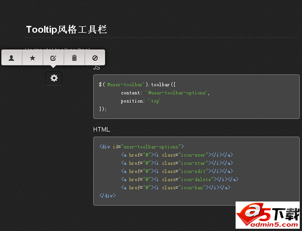Click the code line "$('#user-toolbar').toolbar({"
302x231 pixels.
(137, 84)
